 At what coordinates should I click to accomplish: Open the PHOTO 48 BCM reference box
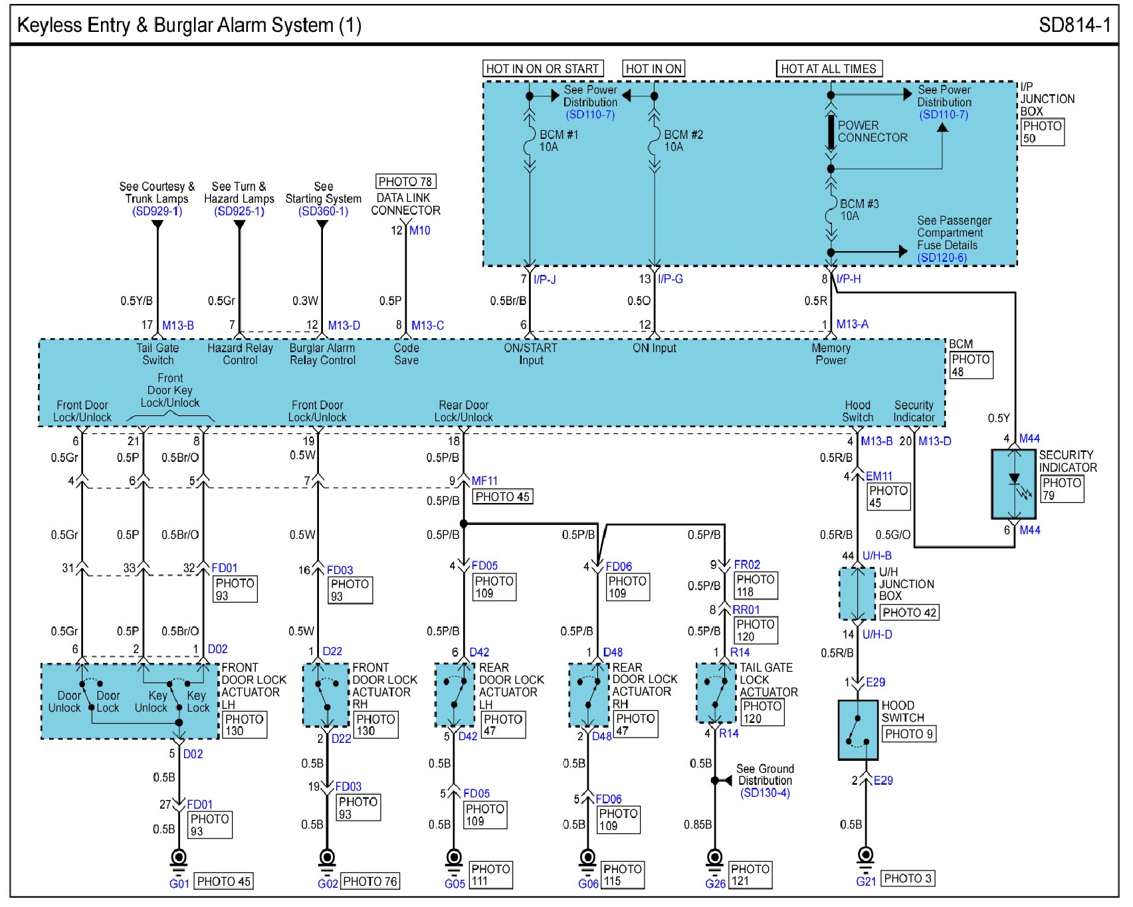(x=970, y=365)
